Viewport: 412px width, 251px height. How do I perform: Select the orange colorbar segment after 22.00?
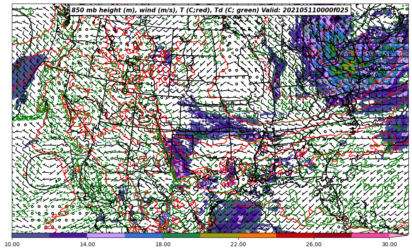[x=257, y=235]
